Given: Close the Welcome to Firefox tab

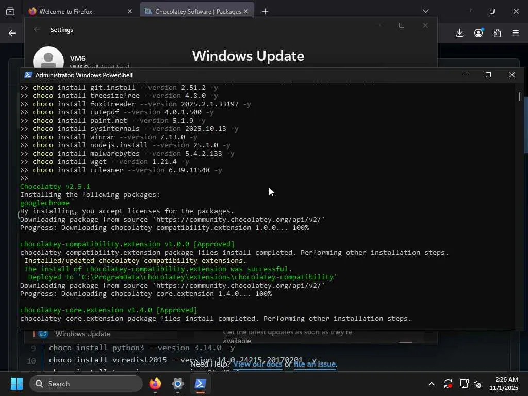Looking at the screenshot, I should tap(130, 11).
